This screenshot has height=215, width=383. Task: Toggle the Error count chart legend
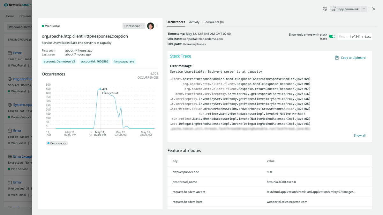point(57,143)
